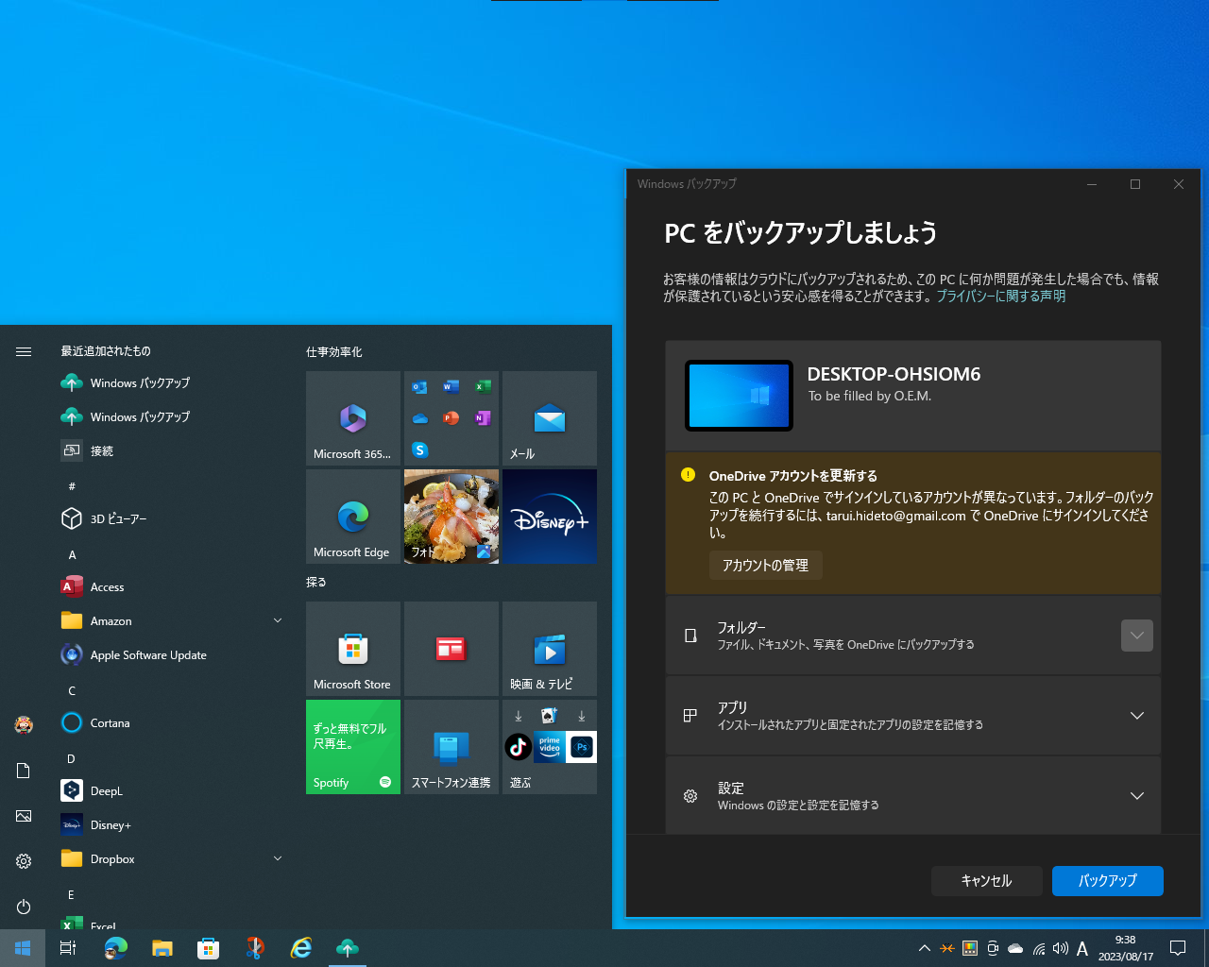1209x967 pixels.
Task: Open the Start menu hamburger menu
Action: click(23, 350)
